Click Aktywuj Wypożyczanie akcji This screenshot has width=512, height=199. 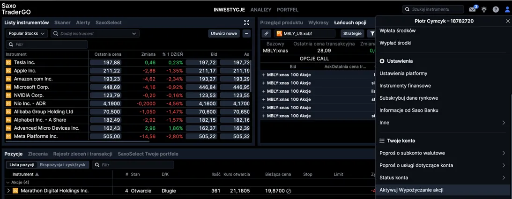click(x=411, y=190)
